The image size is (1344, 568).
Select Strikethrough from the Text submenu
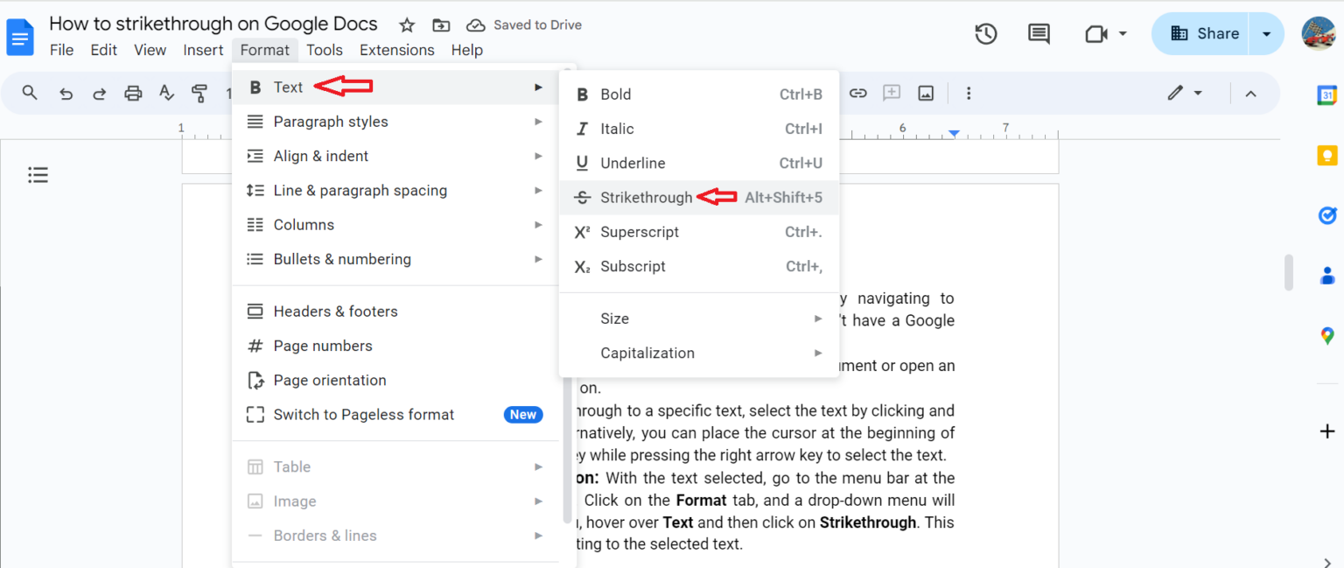pyautogui.click(x=647, y=197)
